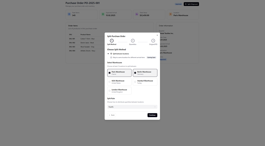Click the Expected Arrival calendar icon
Screen dimensions: 265x146
point(103,14)
